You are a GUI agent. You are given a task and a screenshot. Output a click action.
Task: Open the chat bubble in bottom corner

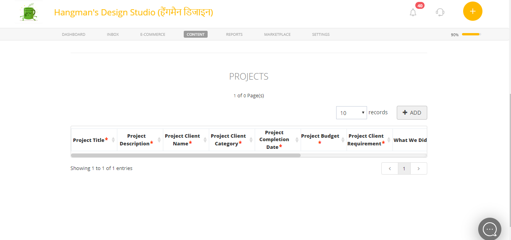click(489, 229)
